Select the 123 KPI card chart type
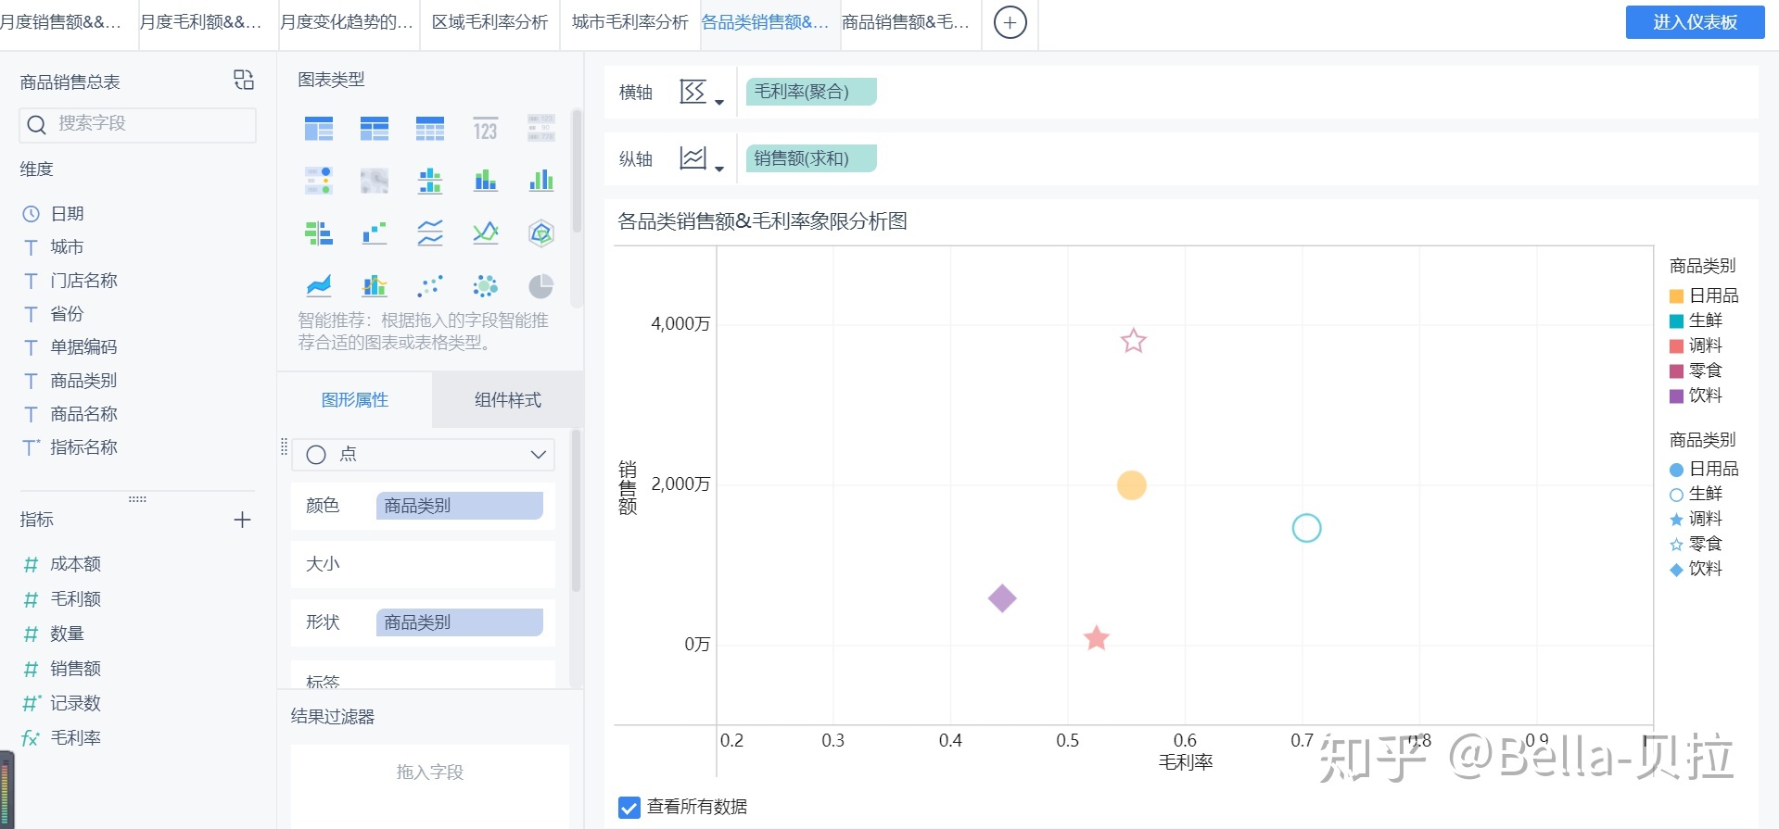The image size is (1779, 829). click(486, 129)
